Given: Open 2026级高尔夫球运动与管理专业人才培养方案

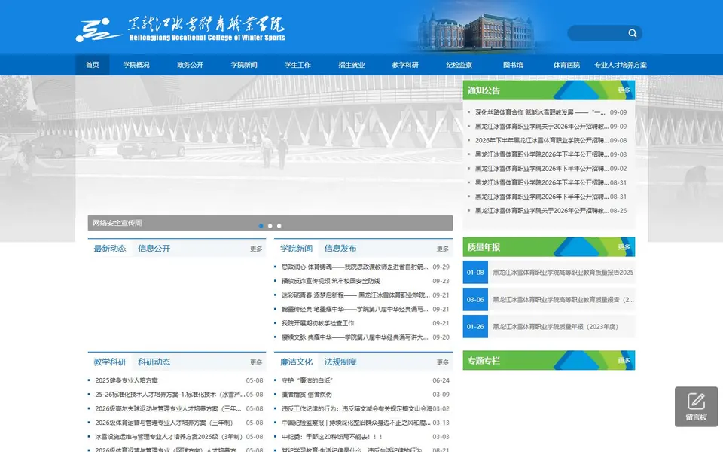Looking at the screenshot, I should [x=168, y=408].
